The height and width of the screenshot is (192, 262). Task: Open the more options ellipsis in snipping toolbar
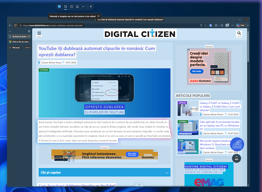83,6
